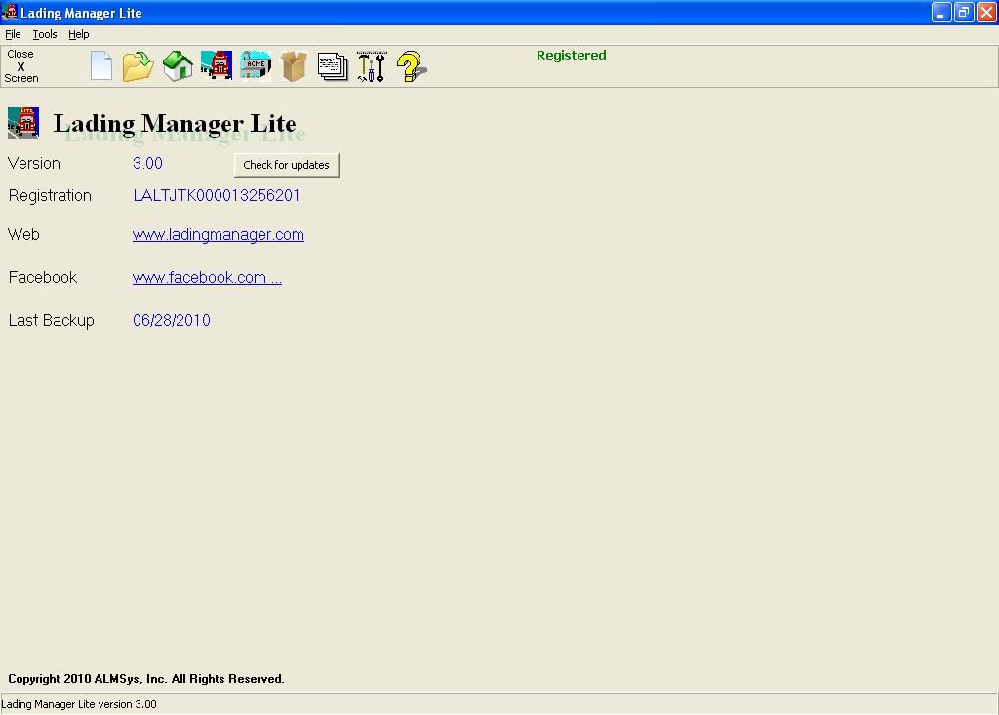This screenshot has width=999, height=715.
Task: Open the Help menu
Action: point(78,34)
